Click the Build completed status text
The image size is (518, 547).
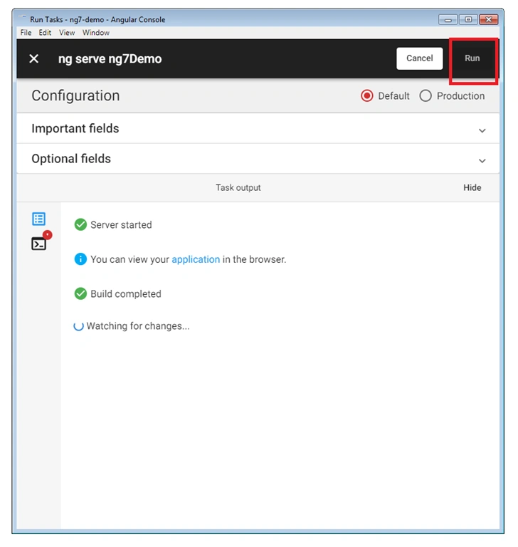click(126, 293)
